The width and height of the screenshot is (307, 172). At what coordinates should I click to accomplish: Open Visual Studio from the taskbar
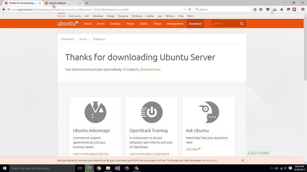118,168
